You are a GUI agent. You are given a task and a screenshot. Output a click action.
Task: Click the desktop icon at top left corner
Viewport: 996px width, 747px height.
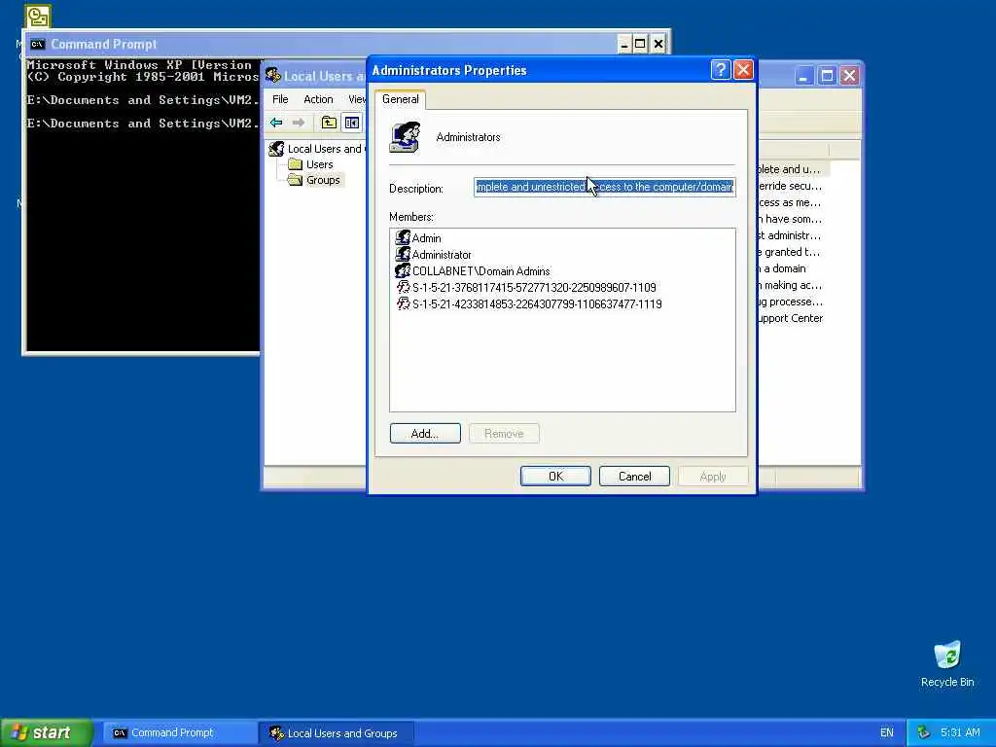point(38,17)
